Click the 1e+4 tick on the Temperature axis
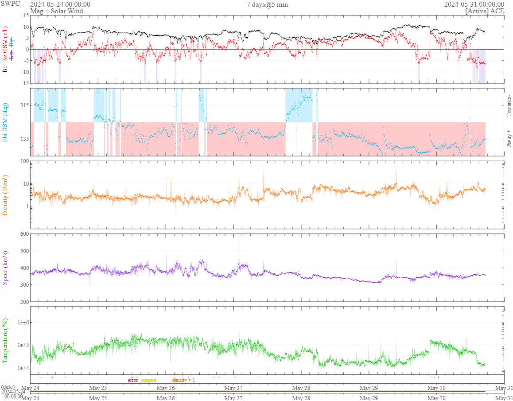Viewport: 513px width, 401px height. click(x=23, y=368)
